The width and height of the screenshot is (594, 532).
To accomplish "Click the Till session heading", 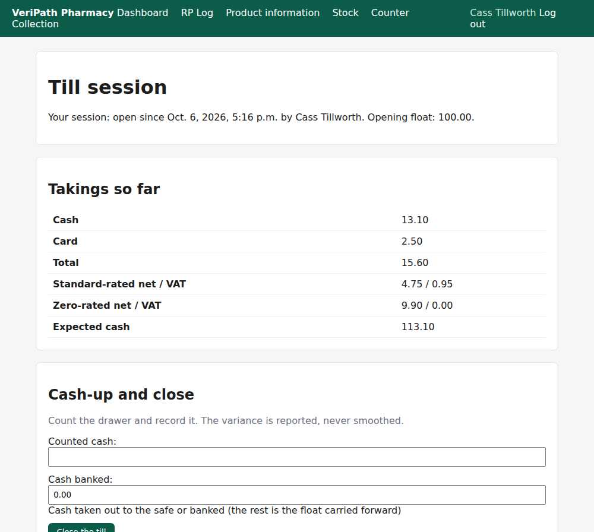I will pos(108,87).
